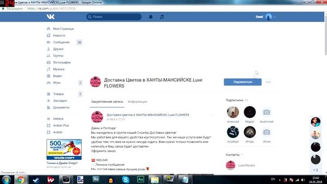Click the camera icon beside Фотографии
Screen dimensions: 327x184
tap(49, 62)
